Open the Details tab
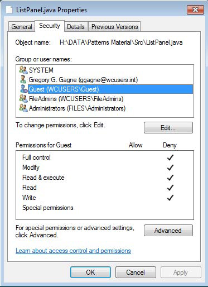 point(76,27)
